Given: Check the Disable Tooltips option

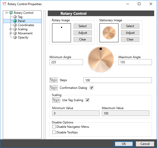Looking at the screenshot, I should click(x=54, y=132).
